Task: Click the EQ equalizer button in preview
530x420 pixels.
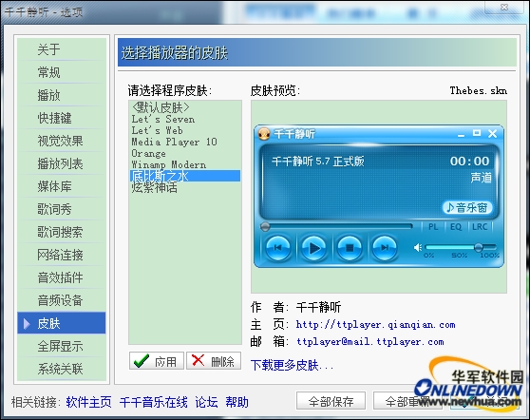Action: [x=456, y=226]
